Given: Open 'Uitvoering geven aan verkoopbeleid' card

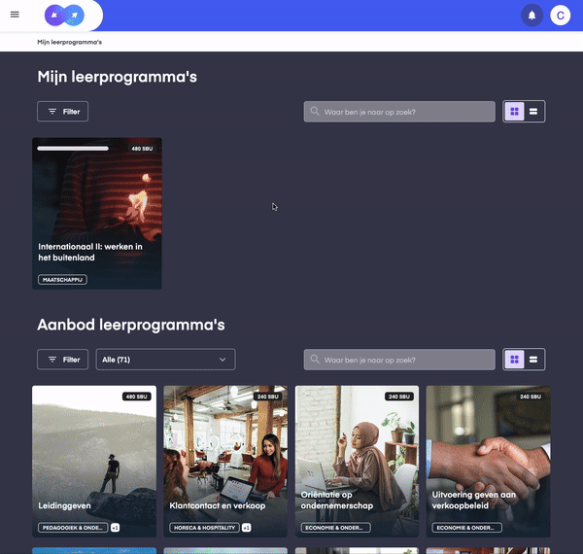Looking at the screenshot, I should point(488,461).
